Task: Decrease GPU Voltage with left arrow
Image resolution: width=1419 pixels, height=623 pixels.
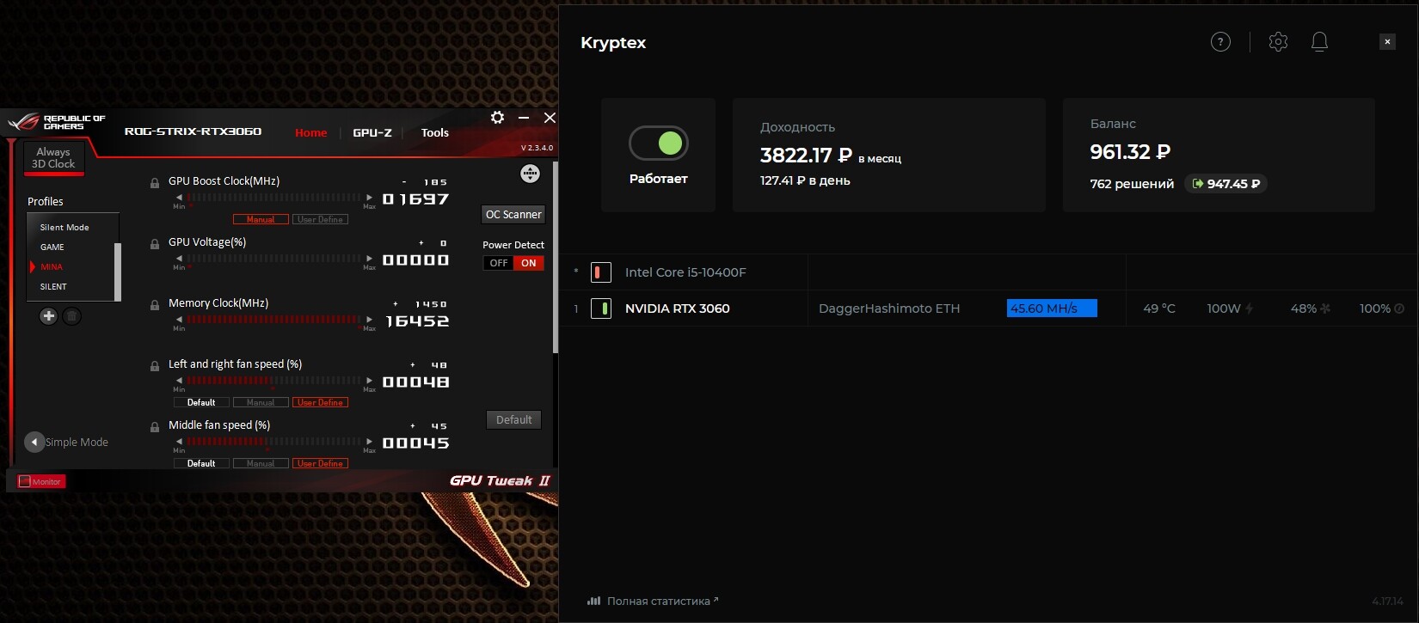Action: pyautogui.click(x=179, y=259)
